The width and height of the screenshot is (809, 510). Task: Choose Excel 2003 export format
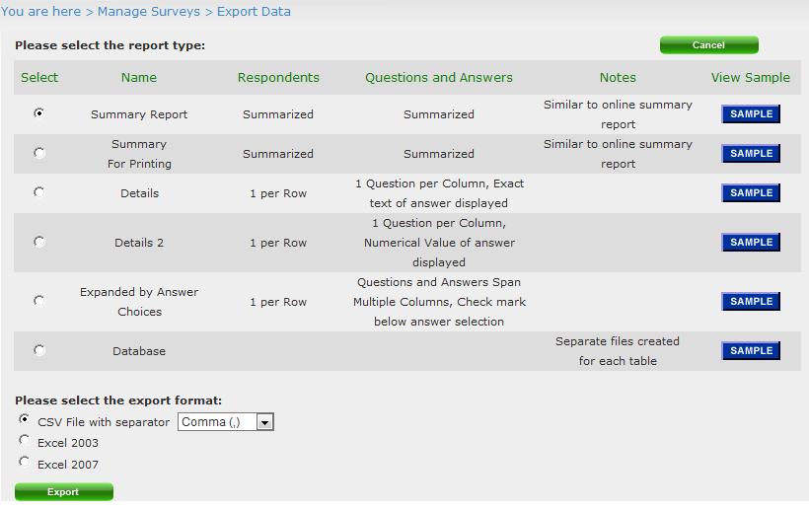(24, 440)
